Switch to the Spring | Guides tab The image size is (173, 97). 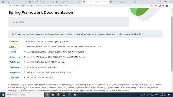click(68, 2)
